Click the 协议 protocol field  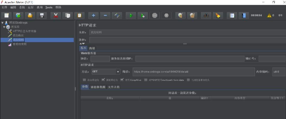(100, 59)
